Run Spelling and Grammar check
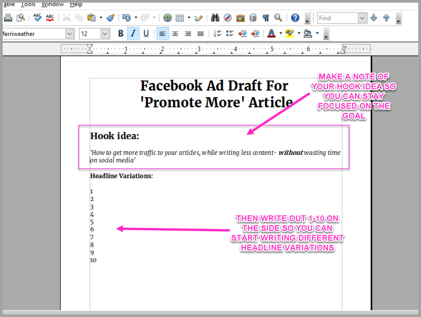421x317 pixels. 37,18
